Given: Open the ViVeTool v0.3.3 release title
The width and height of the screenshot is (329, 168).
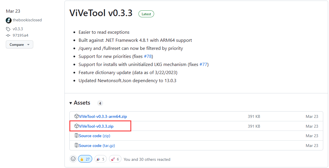Looking at the screenshot, I should click(101, 13).
